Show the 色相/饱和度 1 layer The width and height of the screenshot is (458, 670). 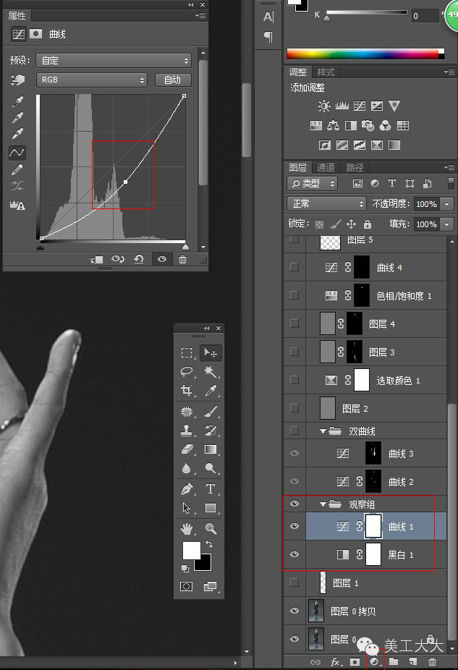(x=294, y=294)
